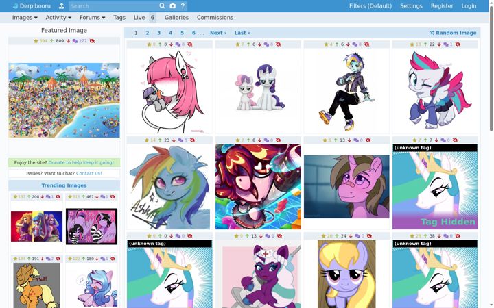Hide the winking pegasus image
Image resolution: width=494 pixels, height=308 pixels.
pyautogui.click(x=458, y=44)
